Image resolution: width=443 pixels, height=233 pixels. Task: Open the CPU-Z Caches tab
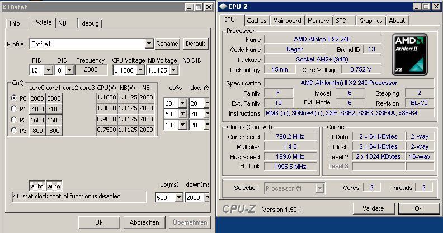257,21
